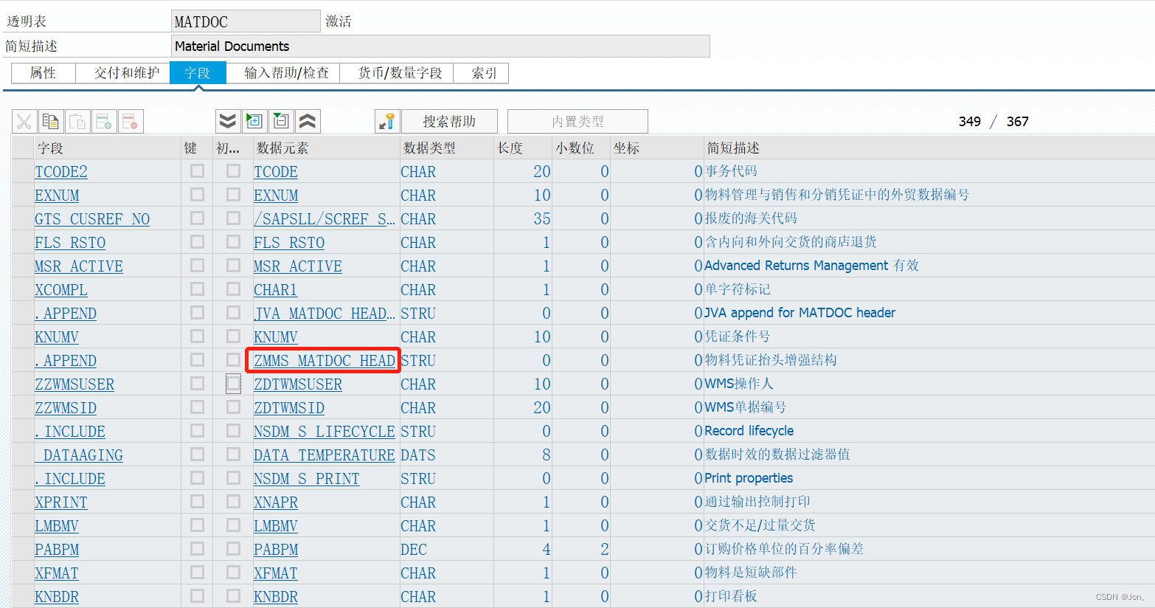Click the MSR_ACTIVE field link
This screenshot has height=608, width=1155.
[x=79, y=266]
